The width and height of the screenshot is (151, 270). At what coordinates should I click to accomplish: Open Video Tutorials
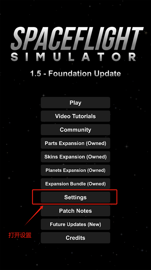75,116
